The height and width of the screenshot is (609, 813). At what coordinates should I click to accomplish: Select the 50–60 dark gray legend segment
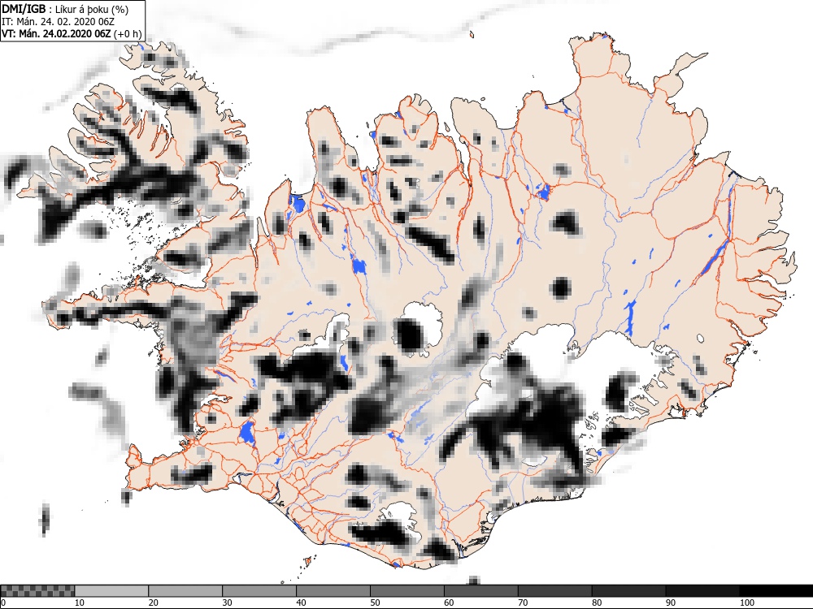click(407, 591)
